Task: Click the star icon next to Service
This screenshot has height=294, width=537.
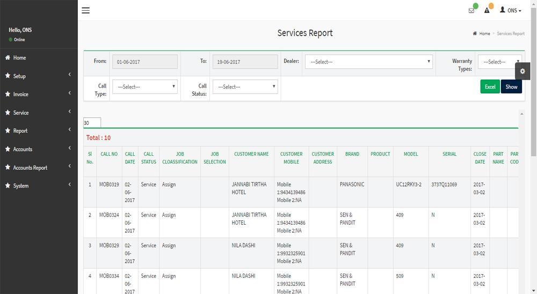Action: click(x=8, y=112)
